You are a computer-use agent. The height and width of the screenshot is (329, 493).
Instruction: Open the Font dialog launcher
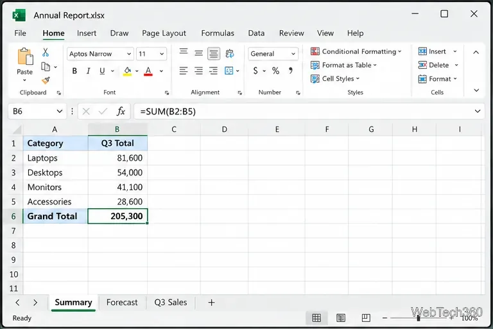tap(167, 93)
